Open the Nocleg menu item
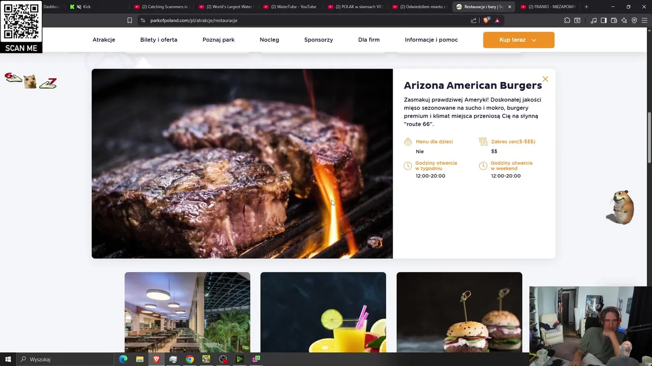652x366 pixels. pyautogui.click(x=269, y=40)
